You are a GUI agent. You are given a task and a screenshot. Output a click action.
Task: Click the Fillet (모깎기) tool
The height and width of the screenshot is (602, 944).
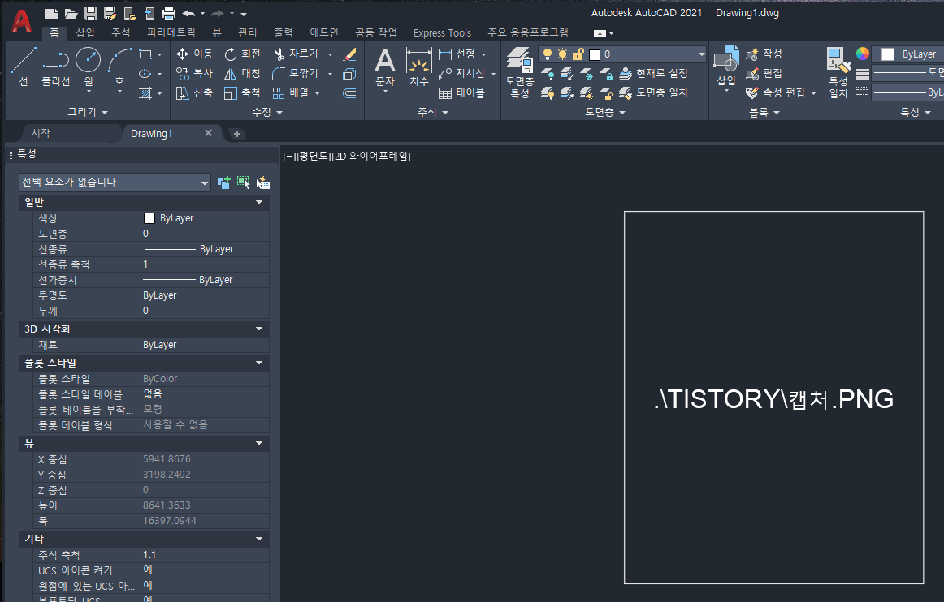coord(295,73)
